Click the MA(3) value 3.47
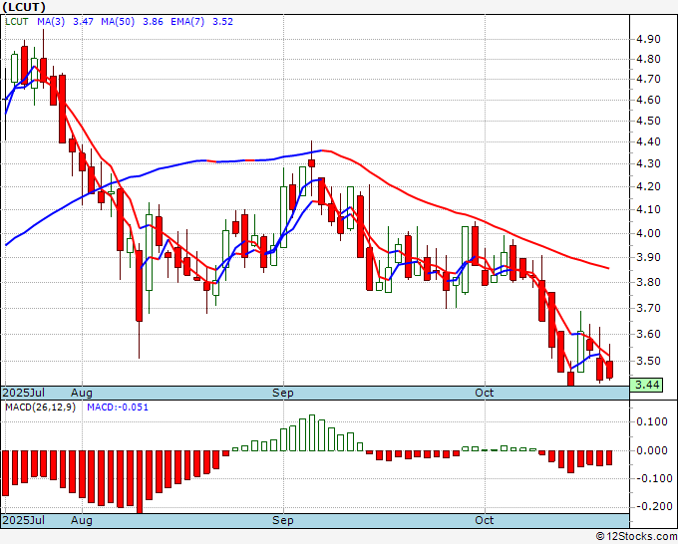Image resolution: width=678 pixels, height=544 pixels. 83,22
